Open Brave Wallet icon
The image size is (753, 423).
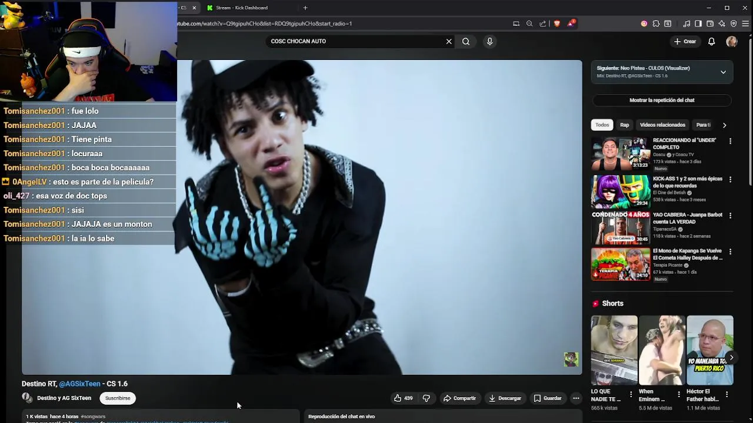[x=710, y=23]
